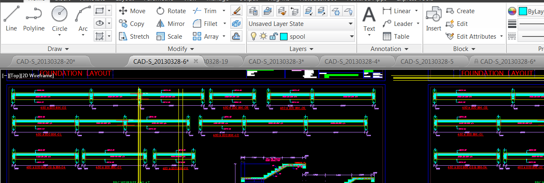Screen dimensions: 544x183
Task: Click the Offset icon in Modify panel
Action: pos(236,37)
